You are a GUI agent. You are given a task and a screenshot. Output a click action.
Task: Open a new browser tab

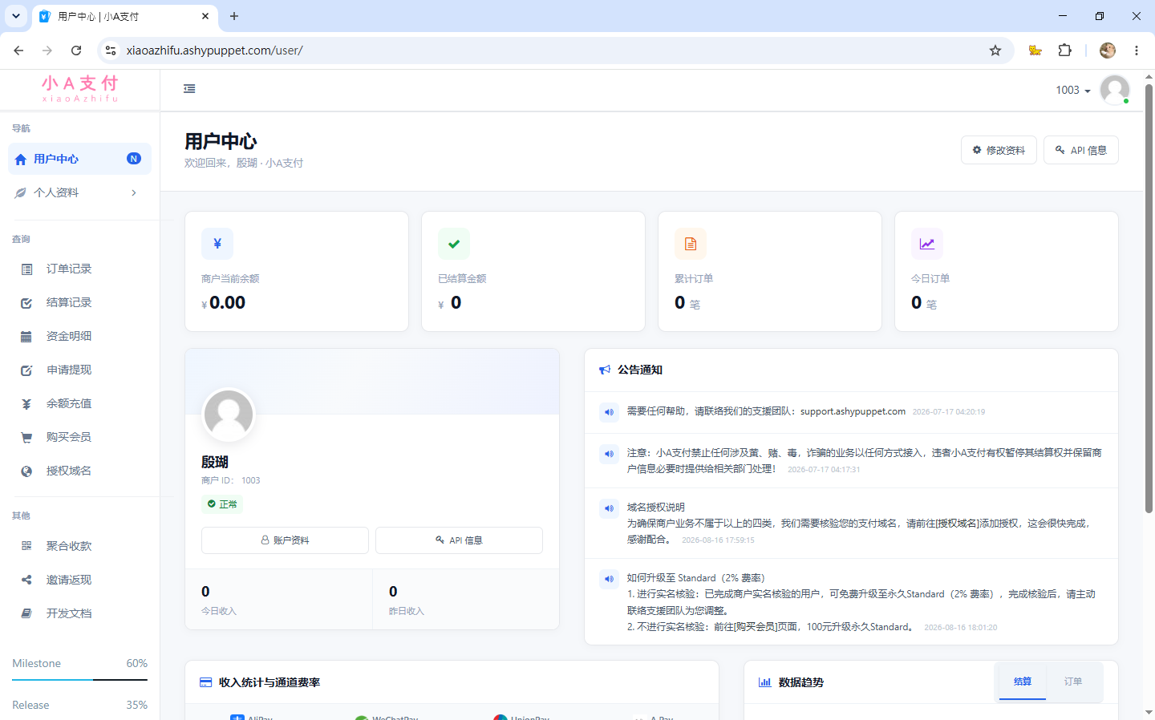234,16
